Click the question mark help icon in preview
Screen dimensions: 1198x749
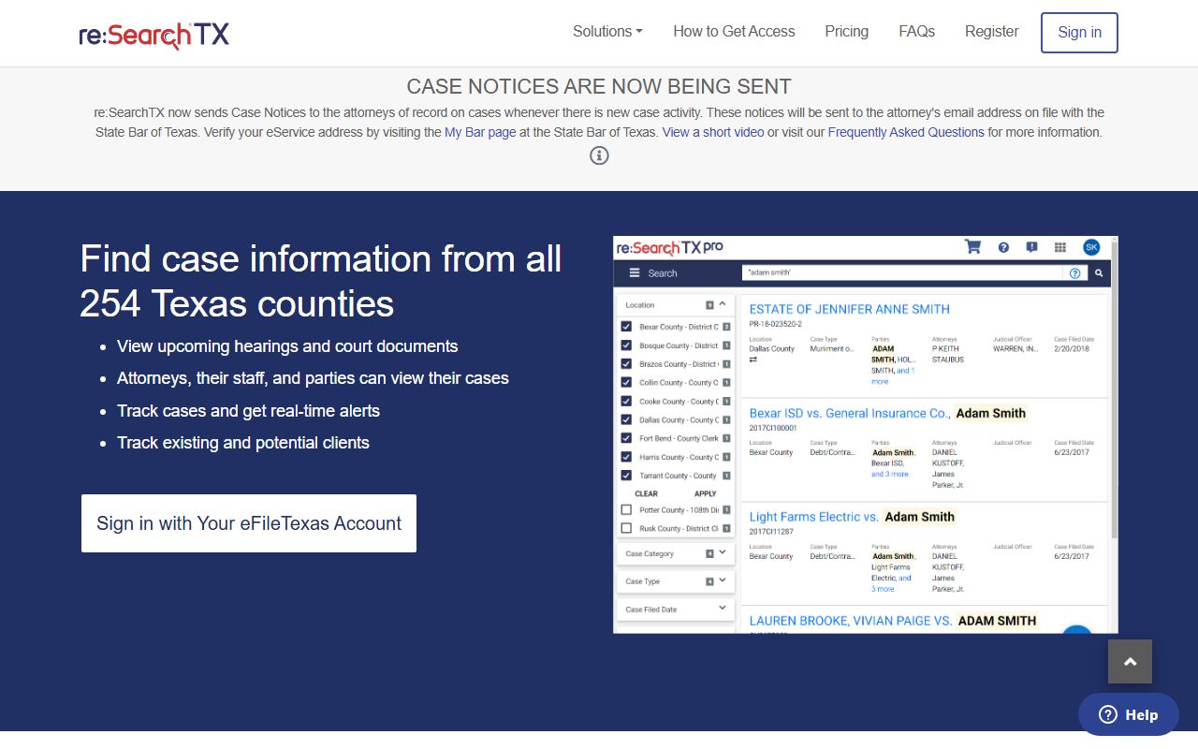click(1003, 248)
